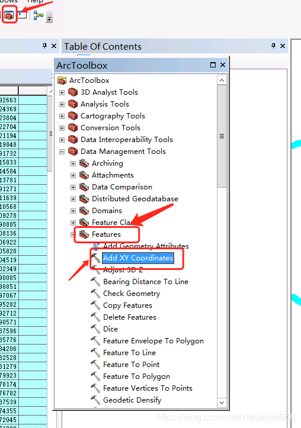Select Add XY Coordinates tool
The image size is (301, 428).
coord(138,258)
